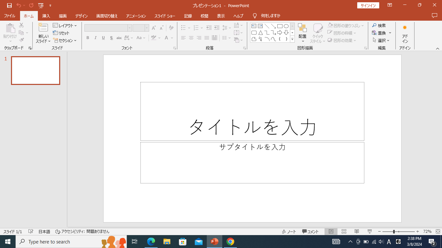Viewport: 442px width, 248px height.
Task: Save the presentation with the floppy icon
Action: pos(9,5)
